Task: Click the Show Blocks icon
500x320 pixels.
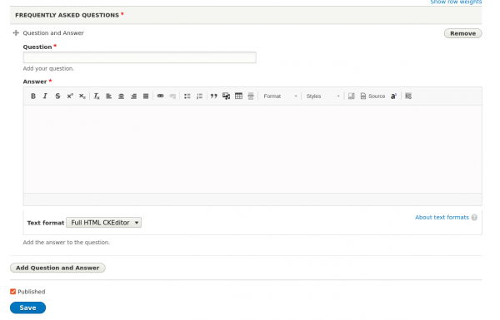Action: tap(352, 96)
